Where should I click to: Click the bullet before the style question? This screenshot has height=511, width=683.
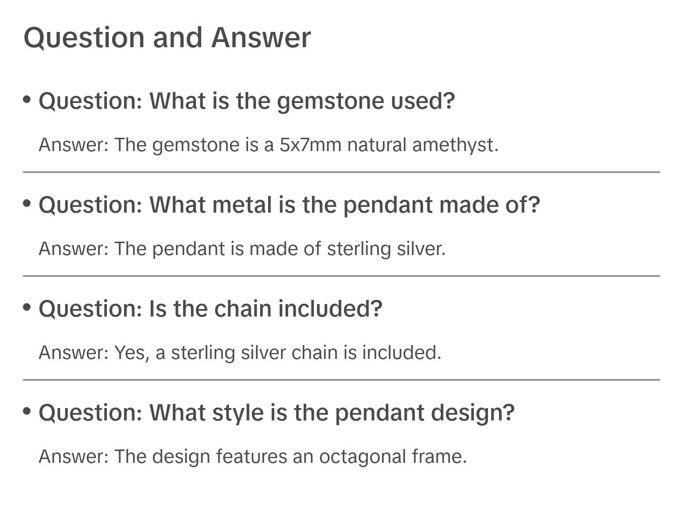point(27,411)
